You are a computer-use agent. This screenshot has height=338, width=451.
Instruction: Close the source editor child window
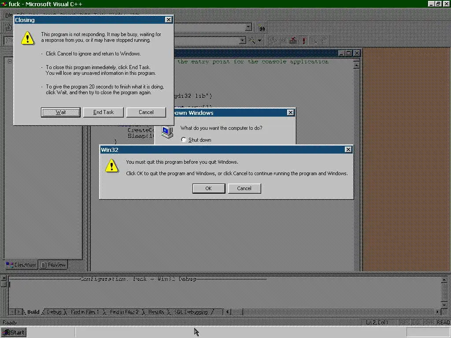356,53
